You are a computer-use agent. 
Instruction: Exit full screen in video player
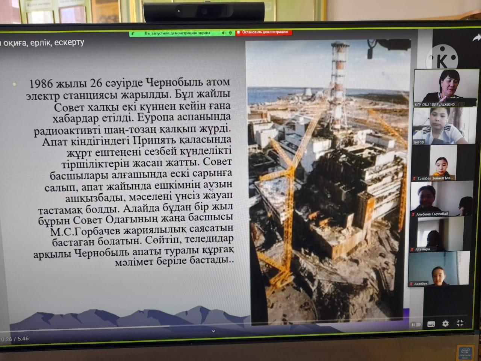[x=460, y=323]
